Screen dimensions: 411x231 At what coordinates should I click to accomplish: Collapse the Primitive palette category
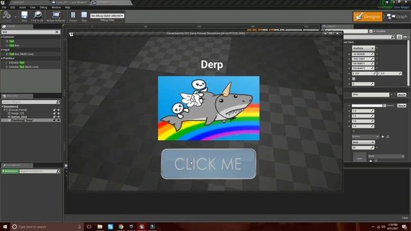[2, 58]
